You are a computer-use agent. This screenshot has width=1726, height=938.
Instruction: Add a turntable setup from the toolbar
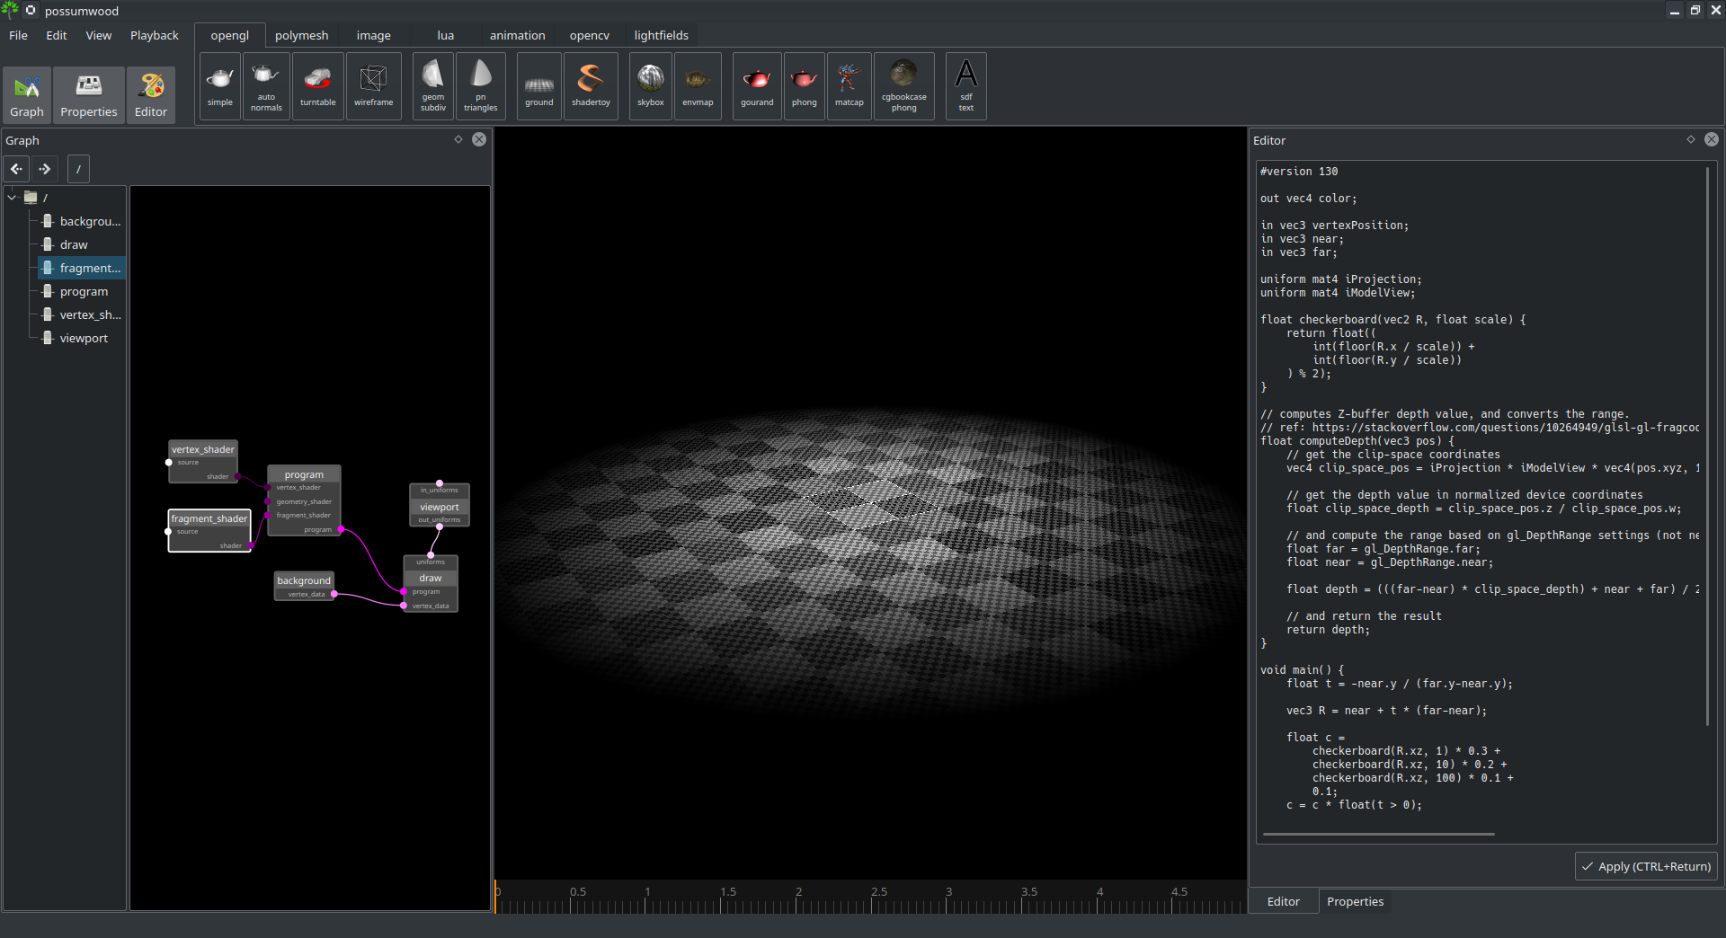(317, 86)
